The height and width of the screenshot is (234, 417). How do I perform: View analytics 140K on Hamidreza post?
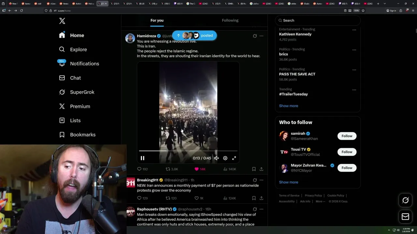(230, 169)
